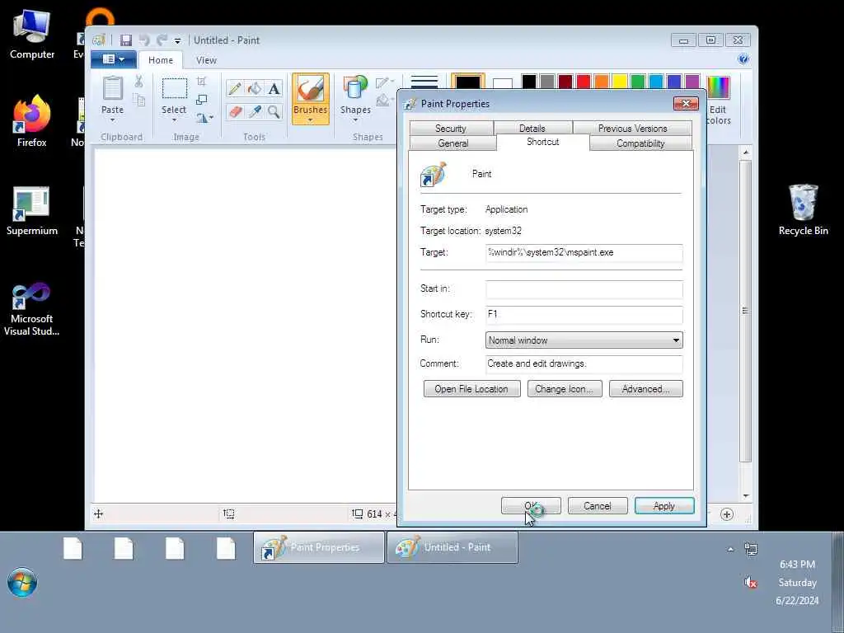Select the Color picker eyedropper tool

[255, 112]
